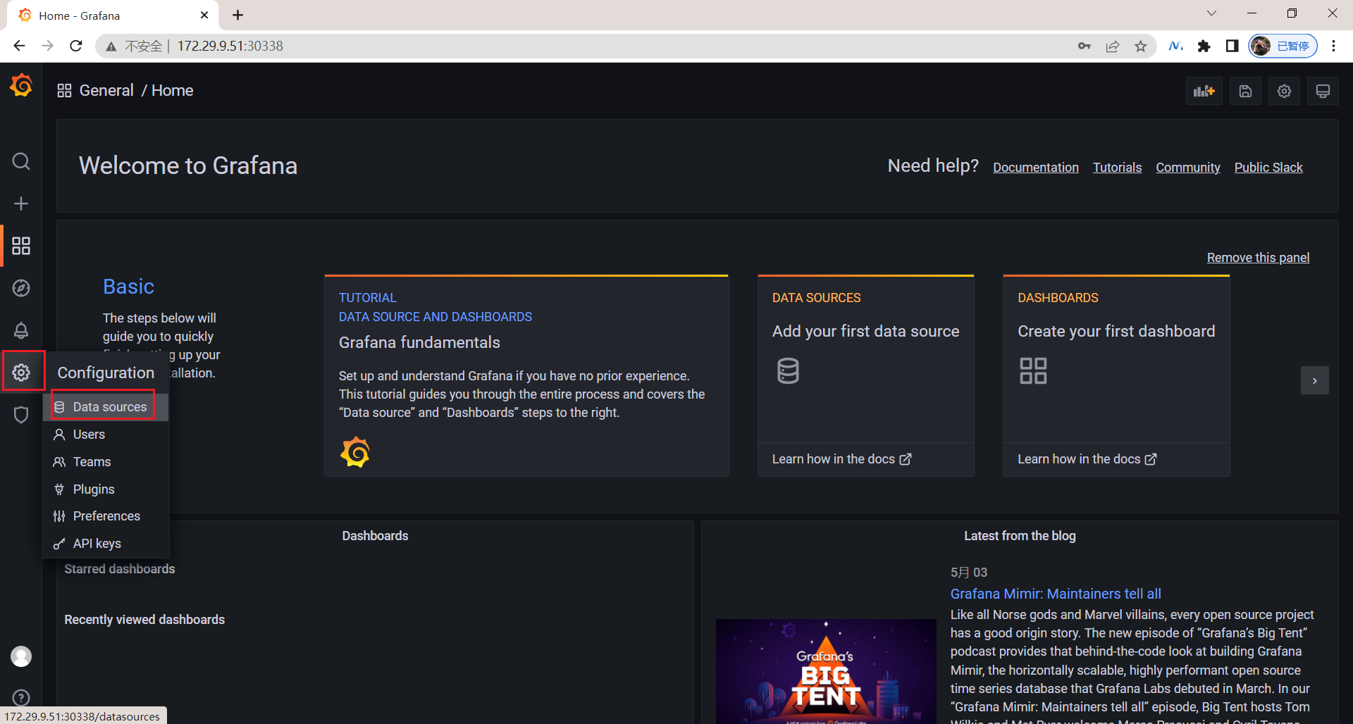Open the Alerting bell icon
This screenshot has height=724, width=1353.
tap(21, 330)
